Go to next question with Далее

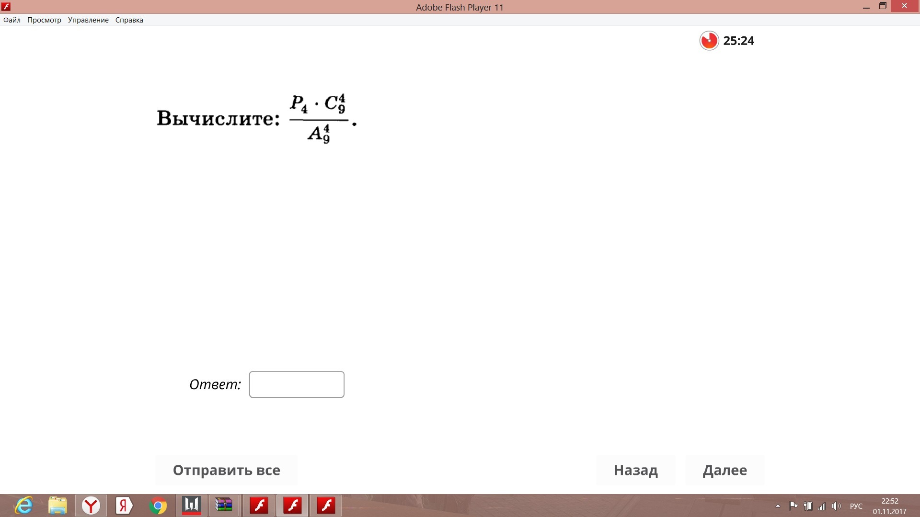[724, 470]
